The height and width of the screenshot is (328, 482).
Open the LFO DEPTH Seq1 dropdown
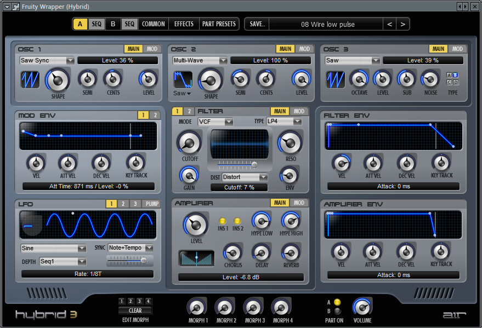tap(63, 261)
